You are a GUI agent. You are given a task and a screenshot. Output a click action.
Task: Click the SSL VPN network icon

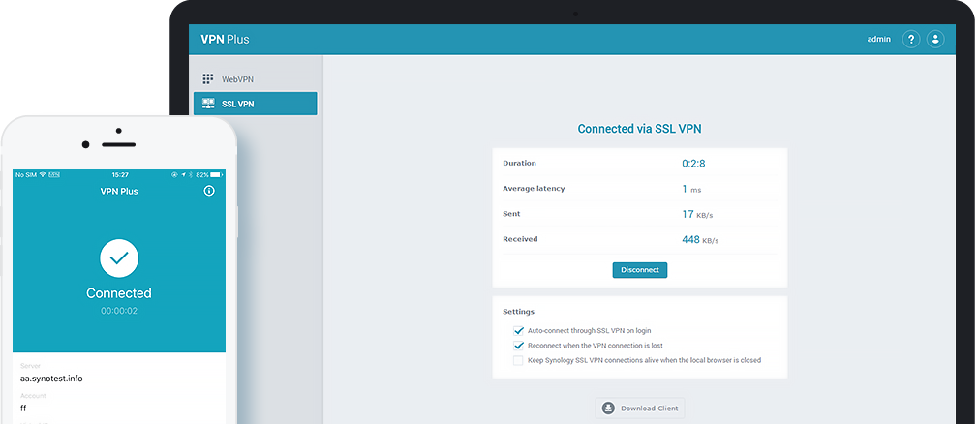pyautogui.click(x=207, y=104)
